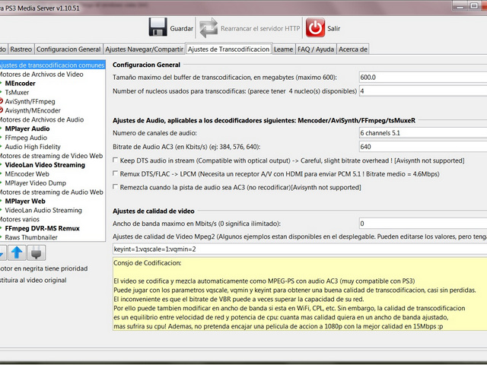Select AviSynth/FFmpeg engine
The height and width of the screenshot is (365, 487).
click(30, 101)
